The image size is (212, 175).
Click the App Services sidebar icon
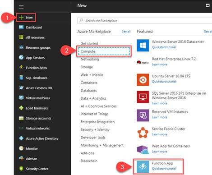click(x=21, y=57)
